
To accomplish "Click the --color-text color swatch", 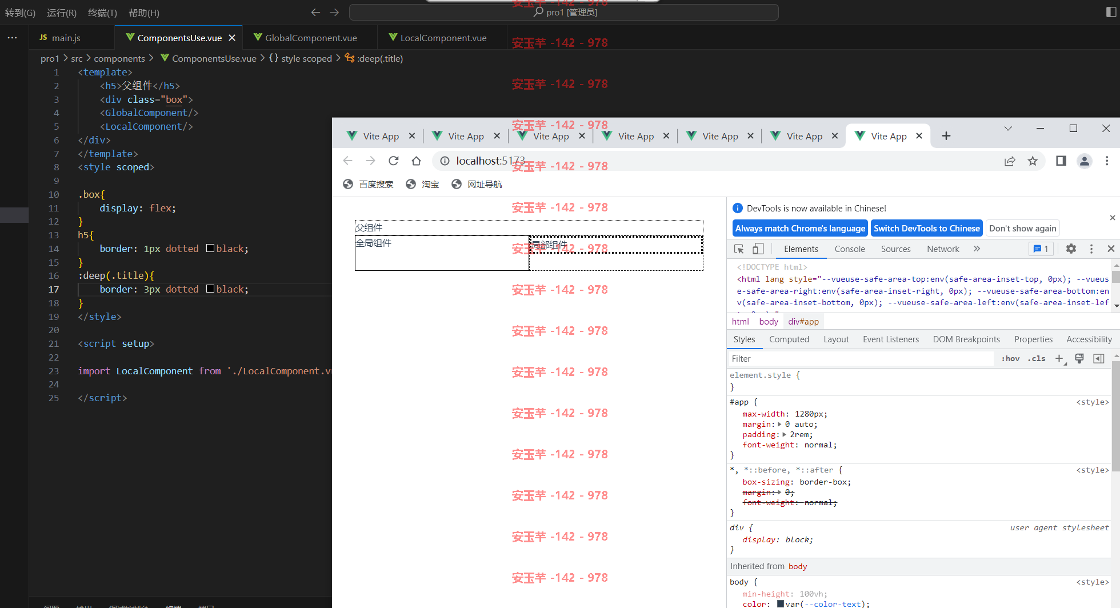I will 780,604.
